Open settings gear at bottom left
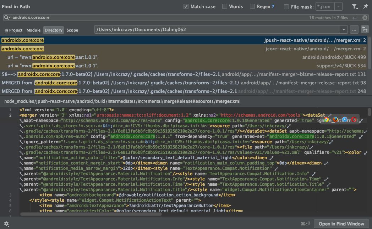This screenshot has width=372, height=229. tap(7, 224)
